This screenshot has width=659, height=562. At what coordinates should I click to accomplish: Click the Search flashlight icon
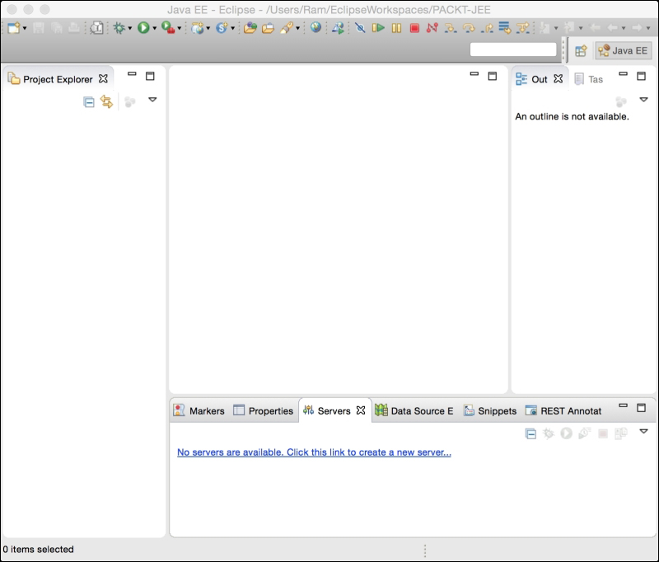[x=287, y=28]
